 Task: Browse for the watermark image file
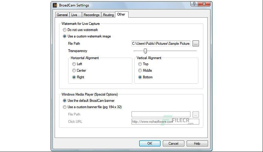click(195, 44)
